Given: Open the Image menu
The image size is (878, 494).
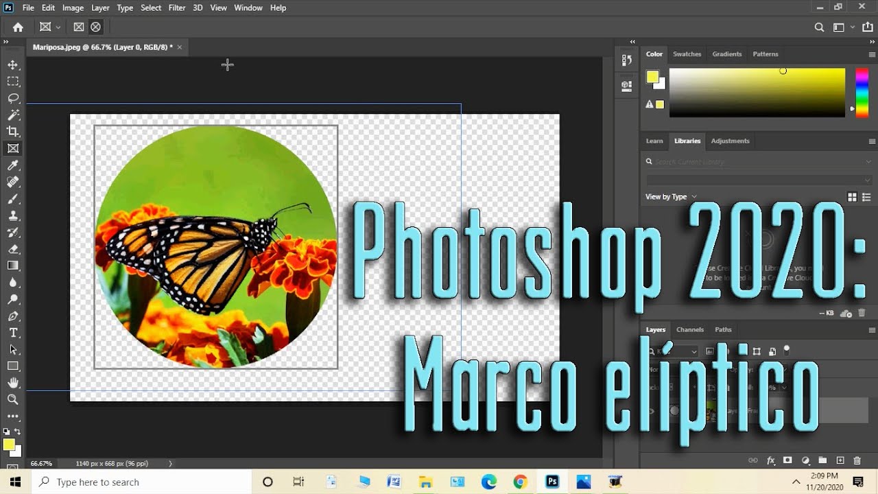Looking at the screenshot, I should pyautogui.click(x=73, y=8).
